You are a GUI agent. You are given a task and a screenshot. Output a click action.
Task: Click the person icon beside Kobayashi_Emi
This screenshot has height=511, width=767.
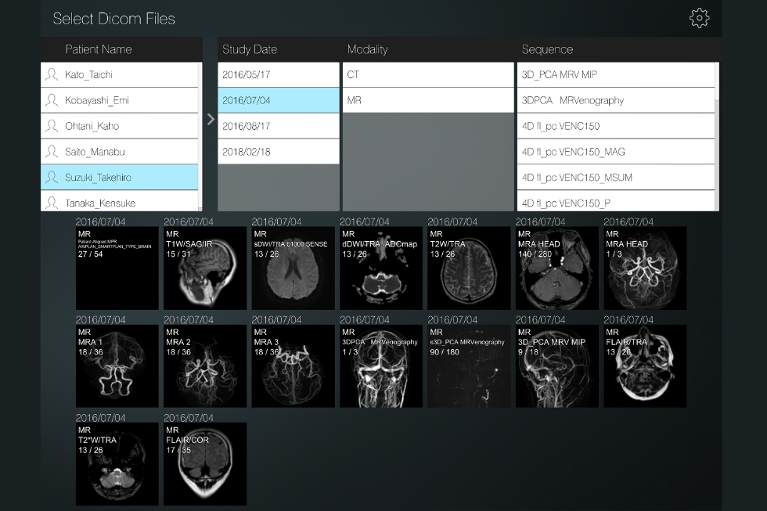click(x=52, y=100)
